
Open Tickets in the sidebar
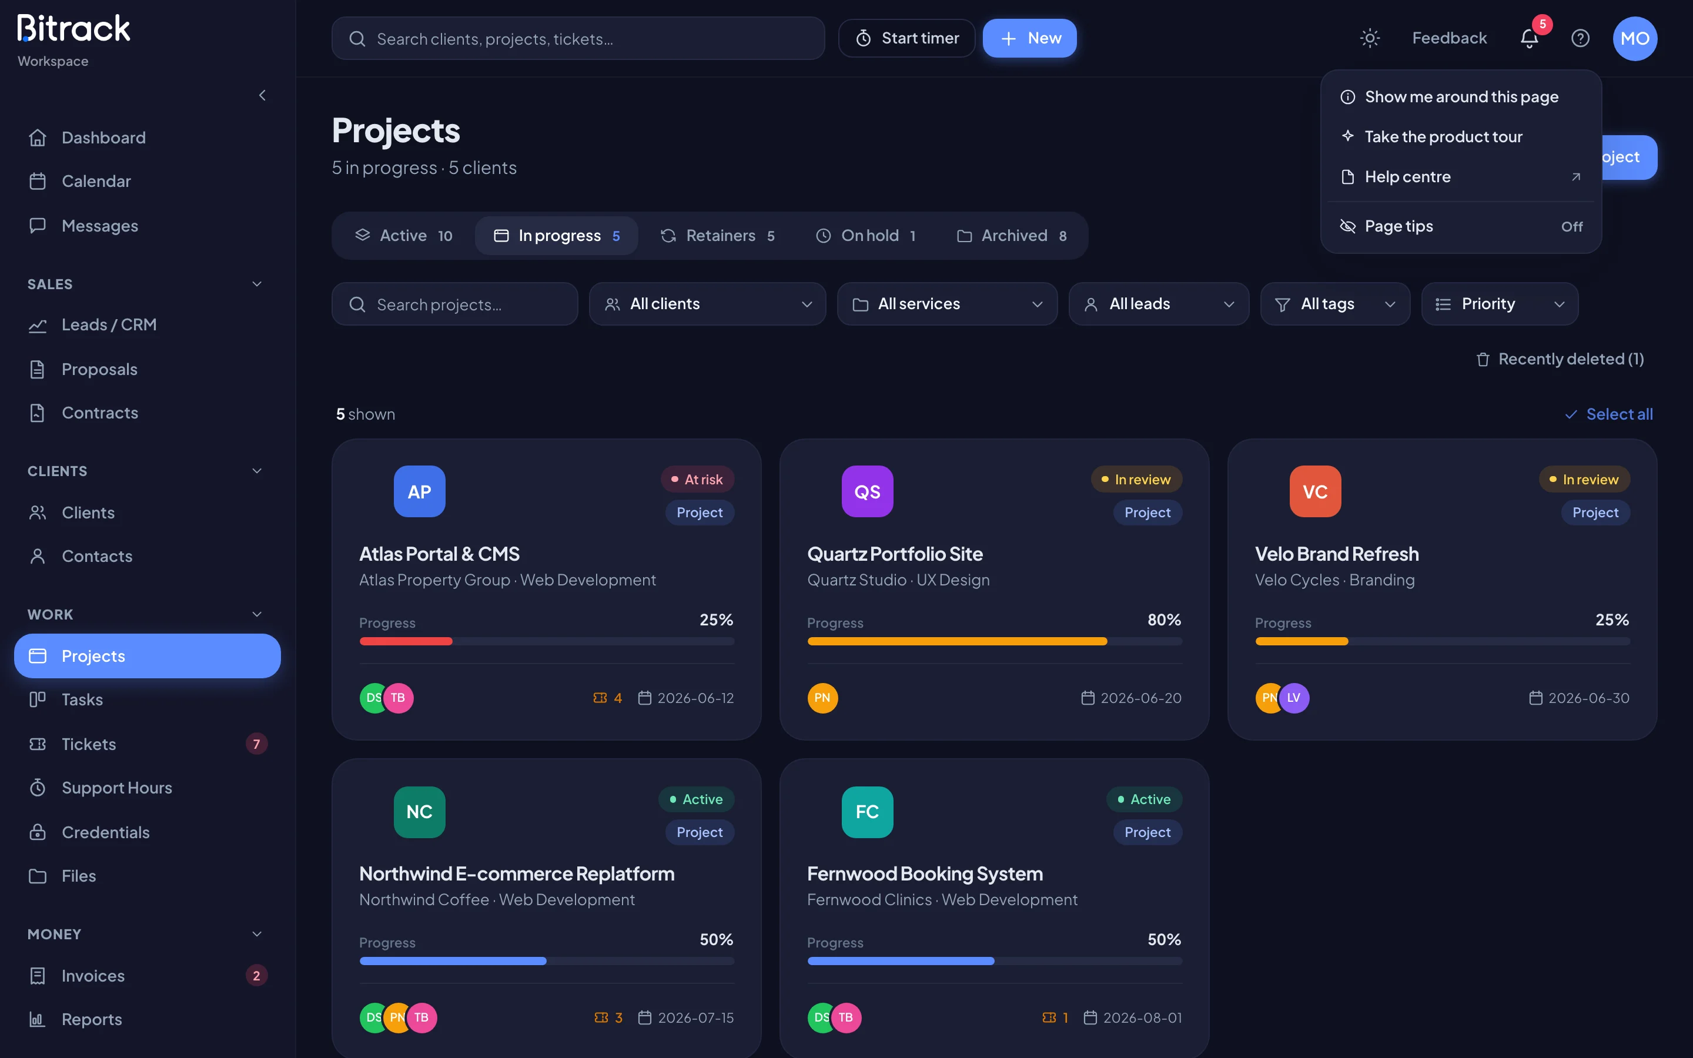tap(147, 744)
